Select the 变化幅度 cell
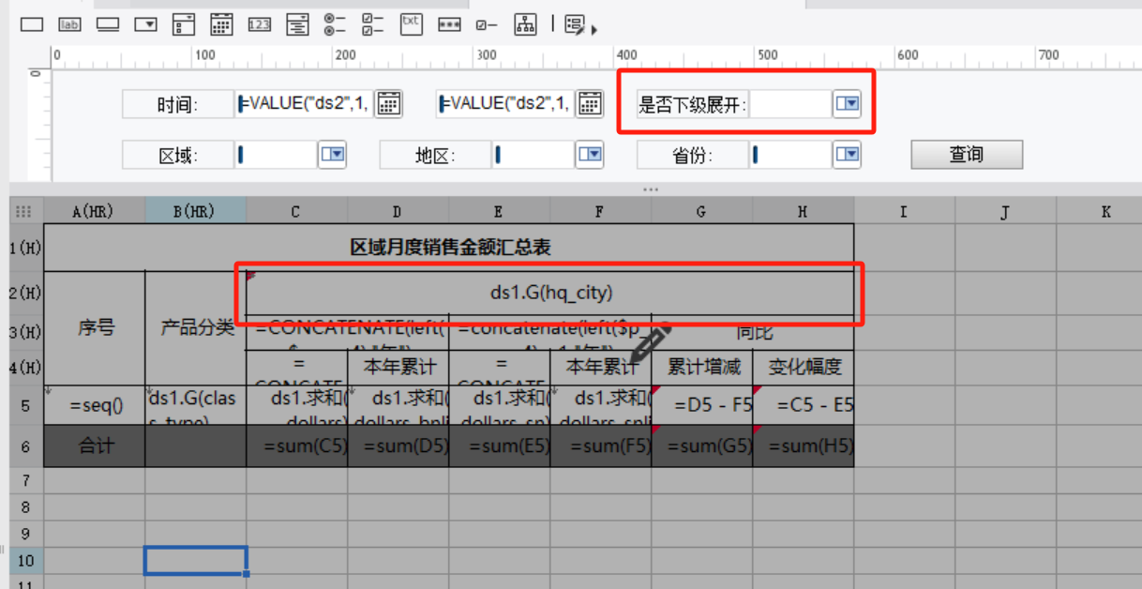This screenshot has width=1142, height=589. pos(804,367)
